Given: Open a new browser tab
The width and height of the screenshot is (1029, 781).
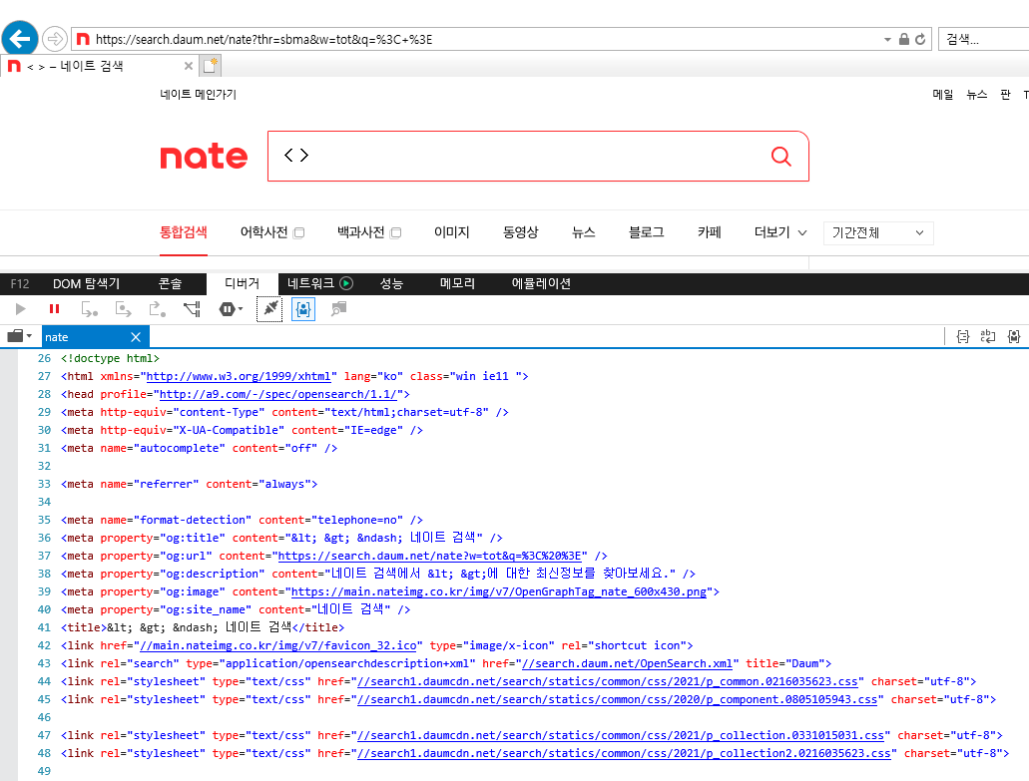Looking at the screenshot, I should click(210, 66).
